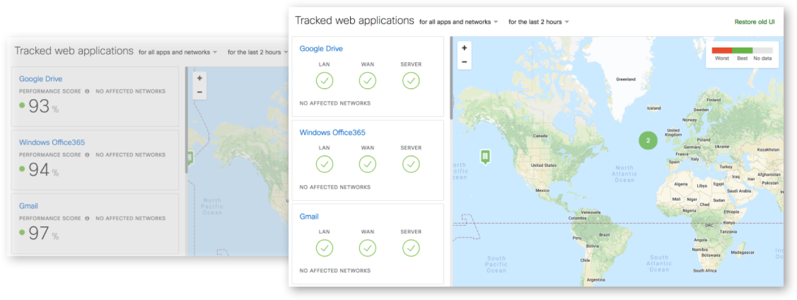Open 'for the last 2 hours' dropdown in old UI window
The image size is (797, 300).
(x=258, y=52)
